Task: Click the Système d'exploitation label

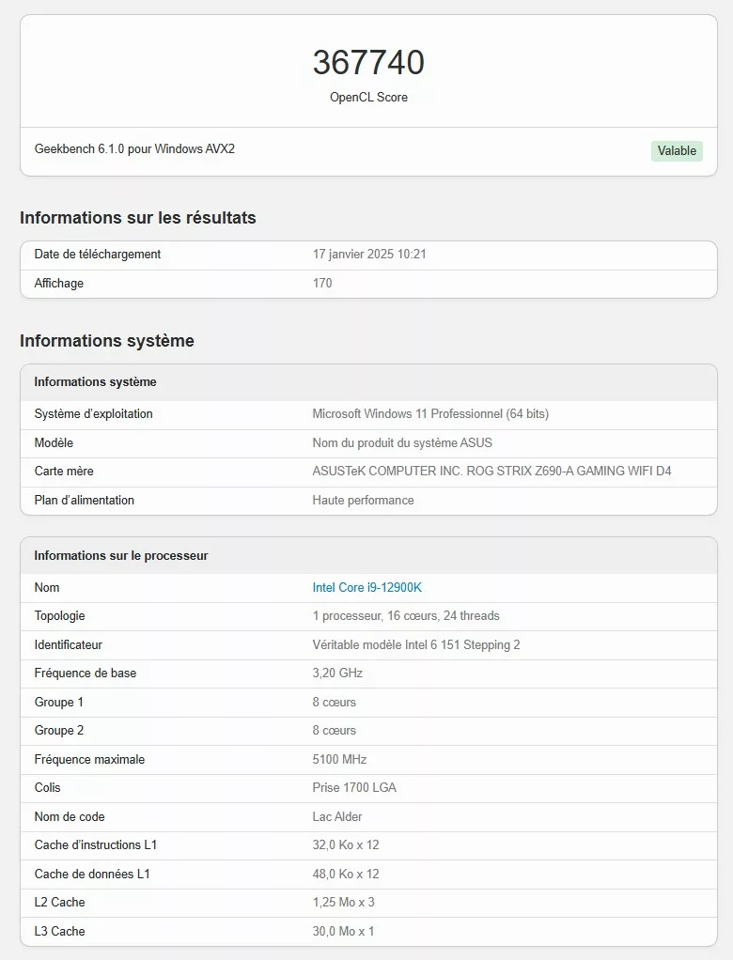Action: click(x=94, y=414)
